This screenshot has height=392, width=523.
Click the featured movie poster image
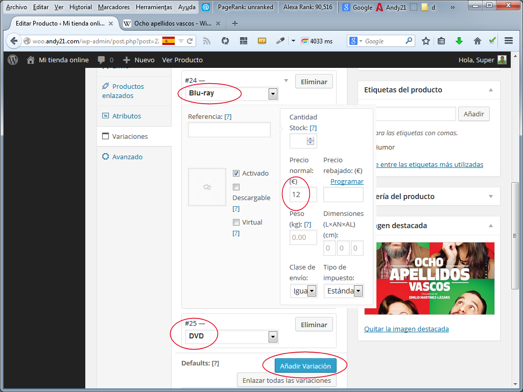coord(429,278)
